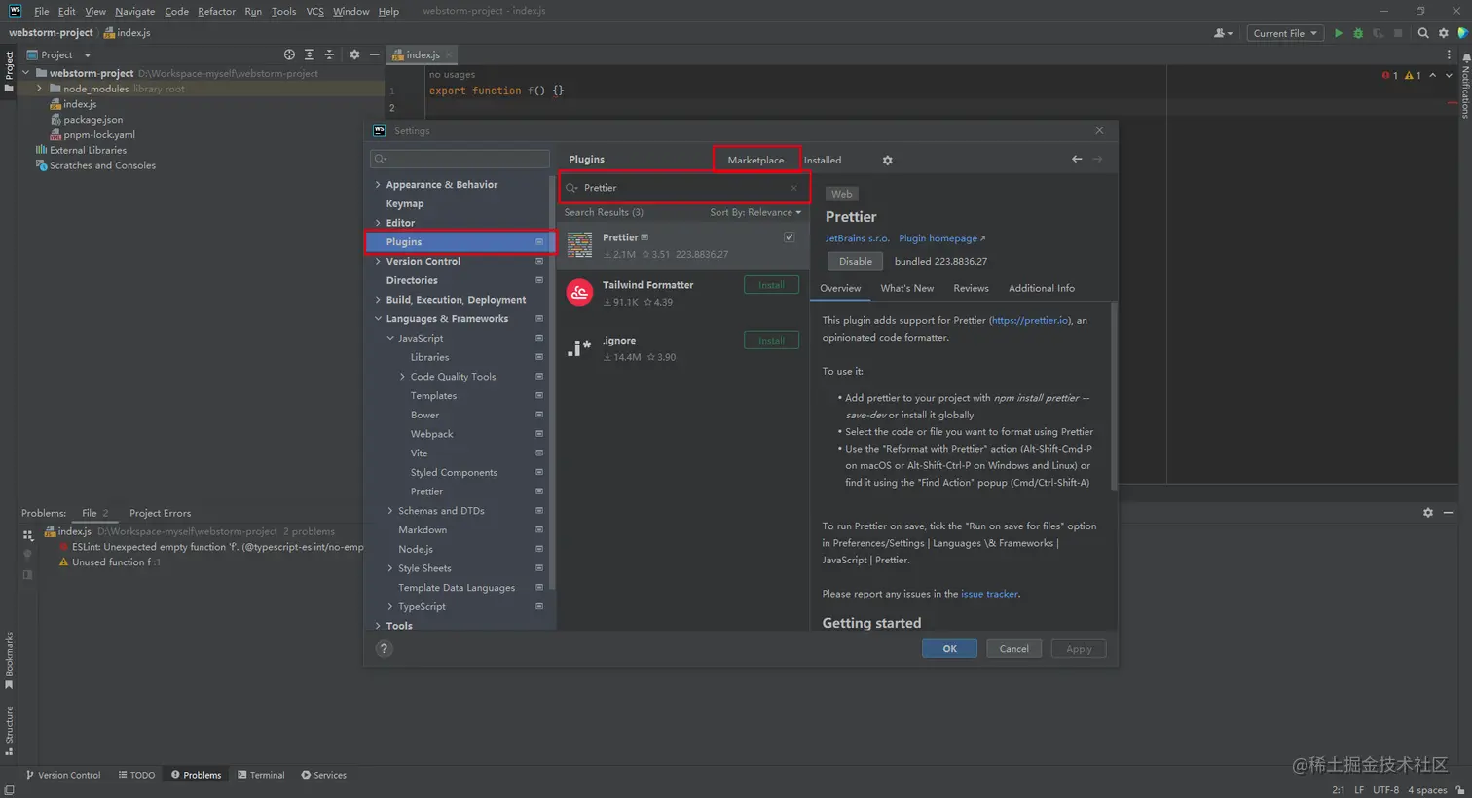This screenshot has width=1472, height=798.
Task: Select the Tailwind Formatter plugin icon
Action: point(580,292)
